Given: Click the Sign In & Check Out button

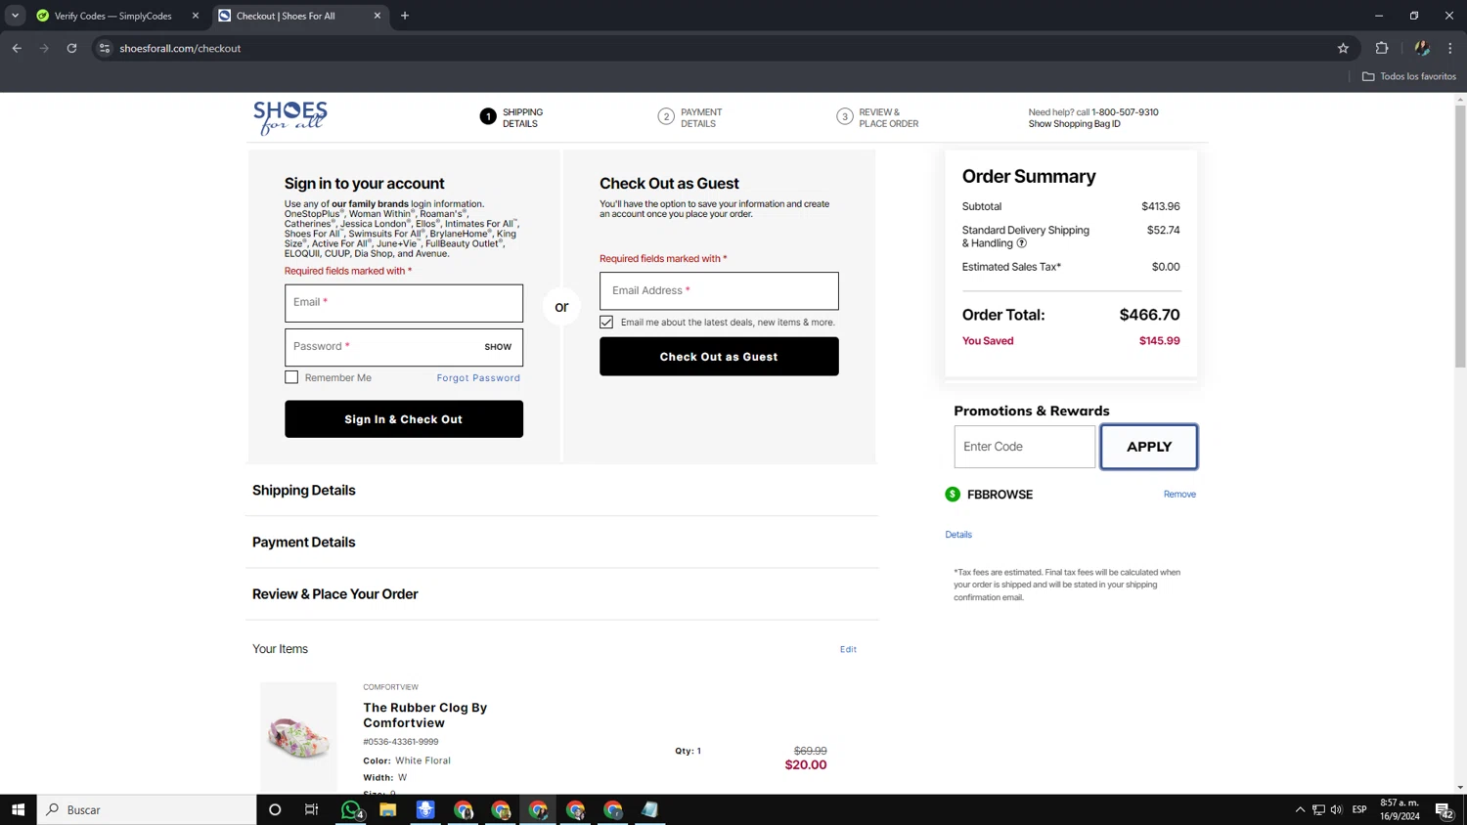Looking at the screenshot, I should pyautogui.click(x=404, y=419).
